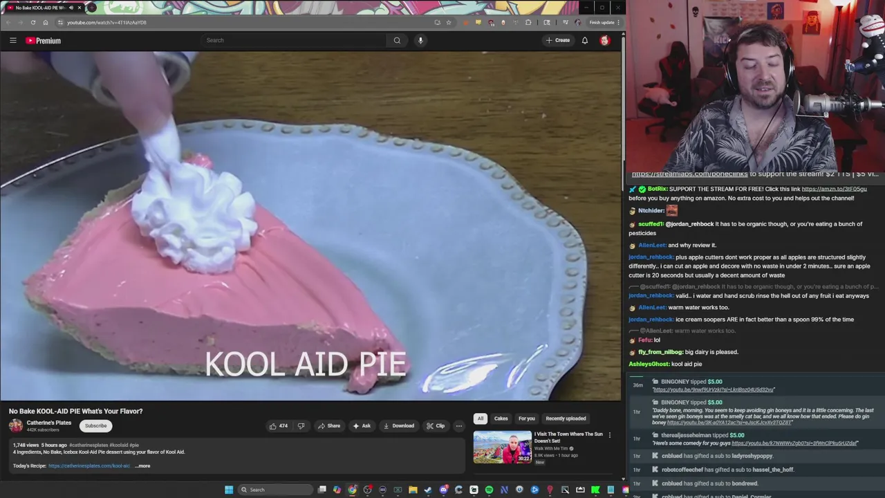Image resolution: width=885 pixels, height=498 pixels.
Task: Bookmark this page with star icon
Action: 449,22
